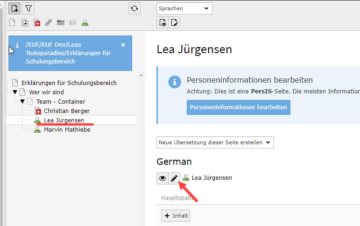Screen dimensions: 360x226
Task: Select Marvin Mathiebe in page tree
Action: [67, 130]
